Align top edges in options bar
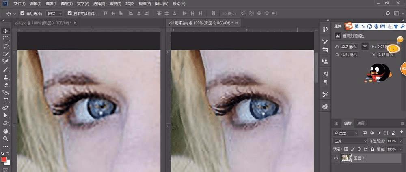The width and height of the screenshot is (406, 172). pos(106,13)
